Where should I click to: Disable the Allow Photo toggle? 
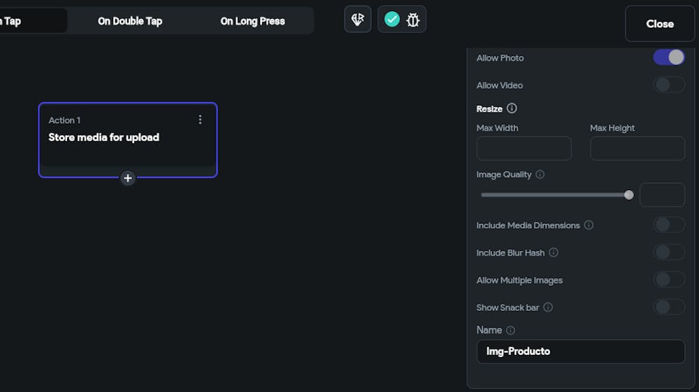click(669, 57)
